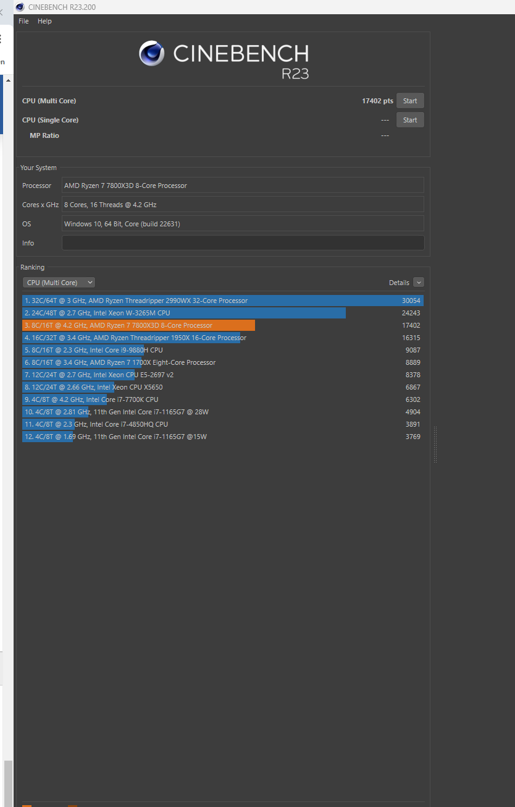This screenshot has width=515, height=807.
Task: Select highlighted row AMD Ryzen 7 7800X3D
Action: 223,325
